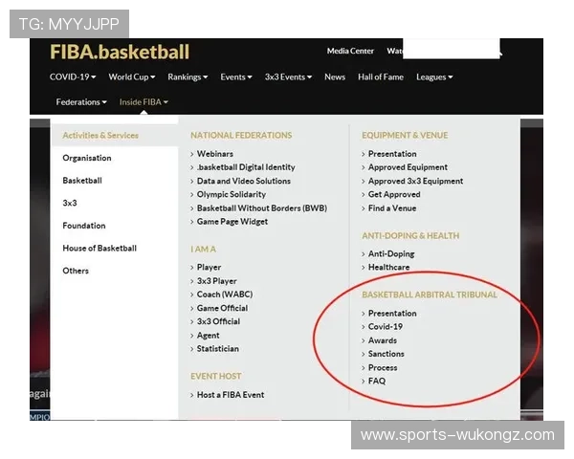Open Host a FIBA Event link
Viewport: 574px width, 459px height.
[x=231, y=395]
